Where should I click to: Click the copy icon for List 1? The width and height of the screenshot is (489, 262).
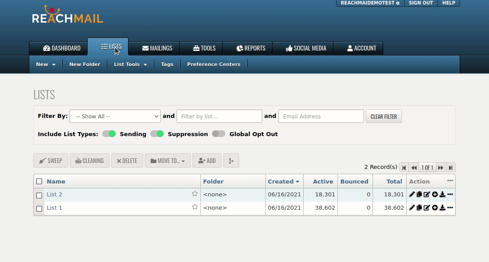(x=419, y=208)
